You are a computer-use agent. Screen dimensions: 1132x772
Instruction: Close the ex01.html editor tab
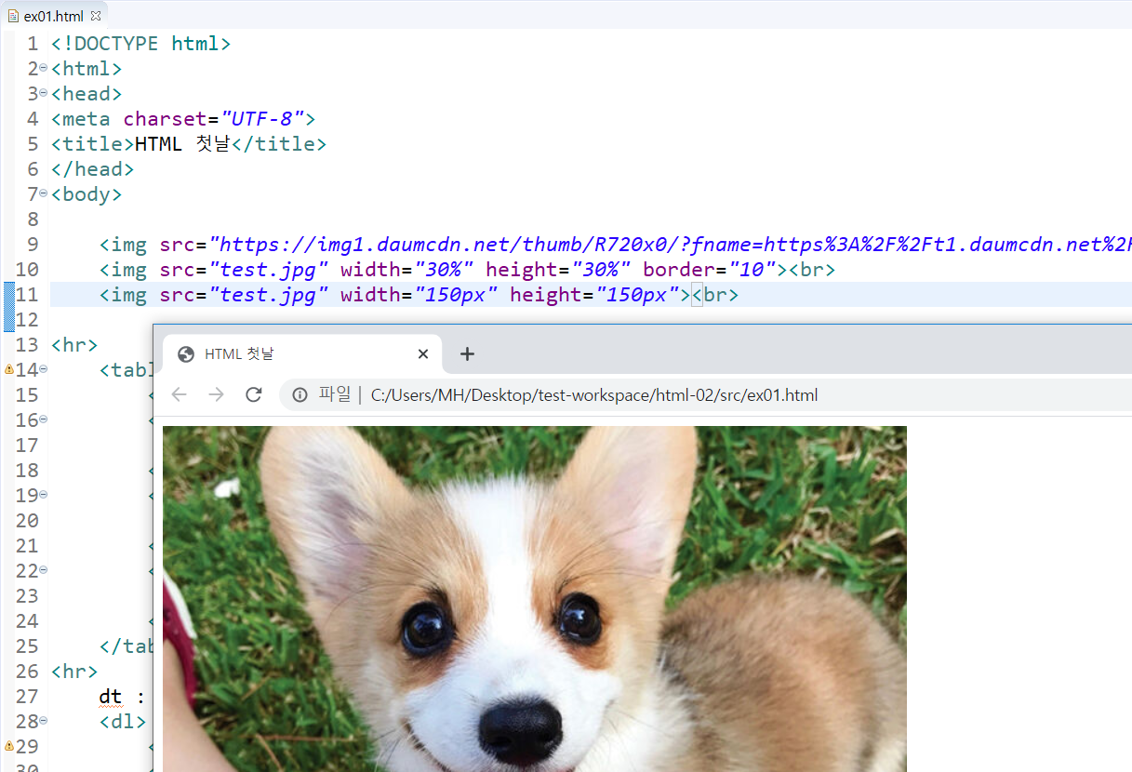pyautogui.click(x=96, y=16)
